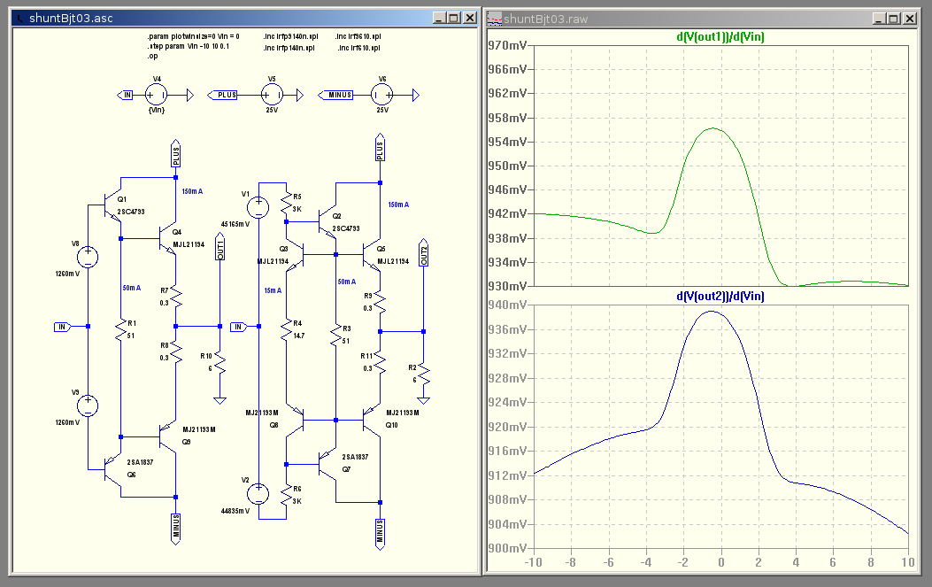Select voltage source V1 symbol
The image size is (932, 587).
(258, 207)
